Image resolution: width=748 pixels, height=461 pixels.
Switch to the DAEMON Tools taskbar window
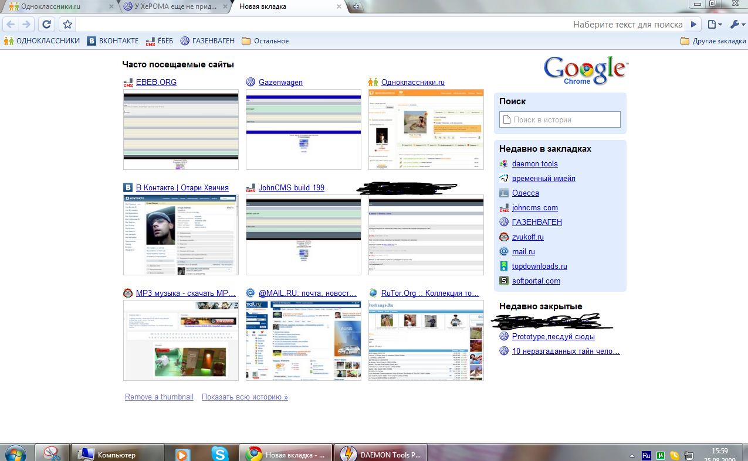pos(380,453)
